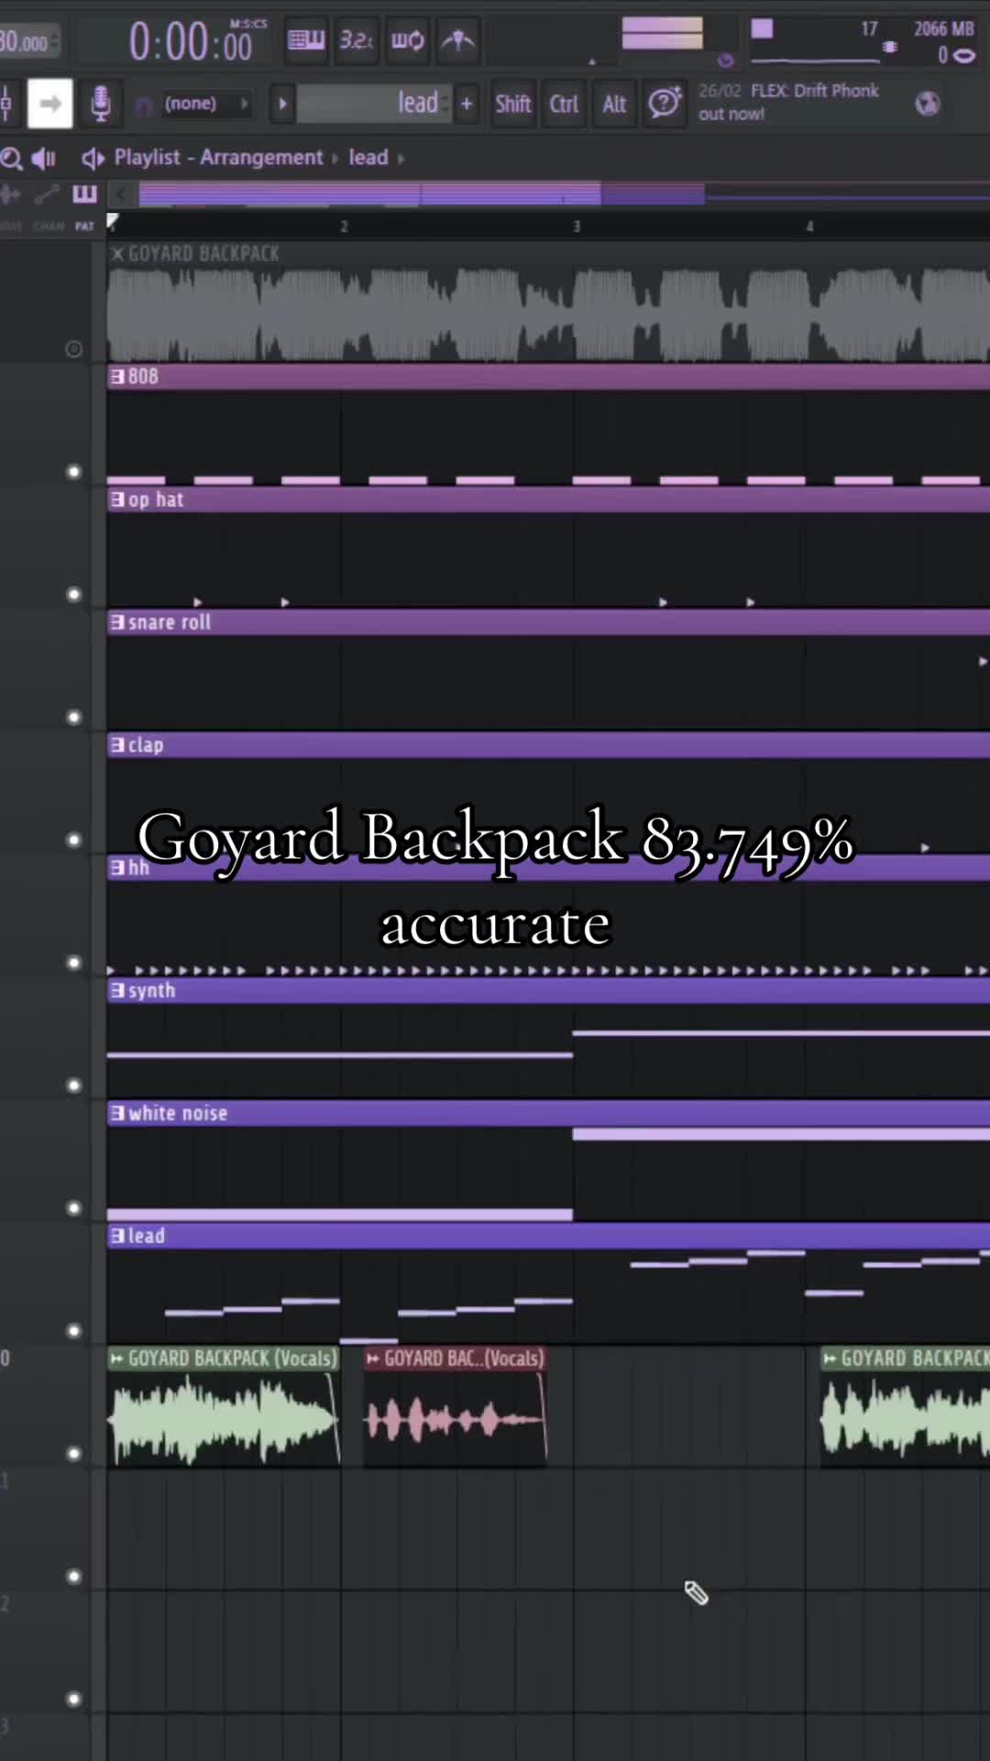Click the headphones icon before (none)
The height and width of the screenshot is (1761, 990).
[x=144, y=105]
